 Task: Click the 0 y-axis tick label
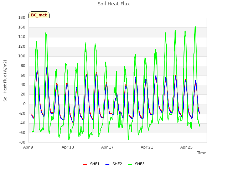(x=24, y=104)
